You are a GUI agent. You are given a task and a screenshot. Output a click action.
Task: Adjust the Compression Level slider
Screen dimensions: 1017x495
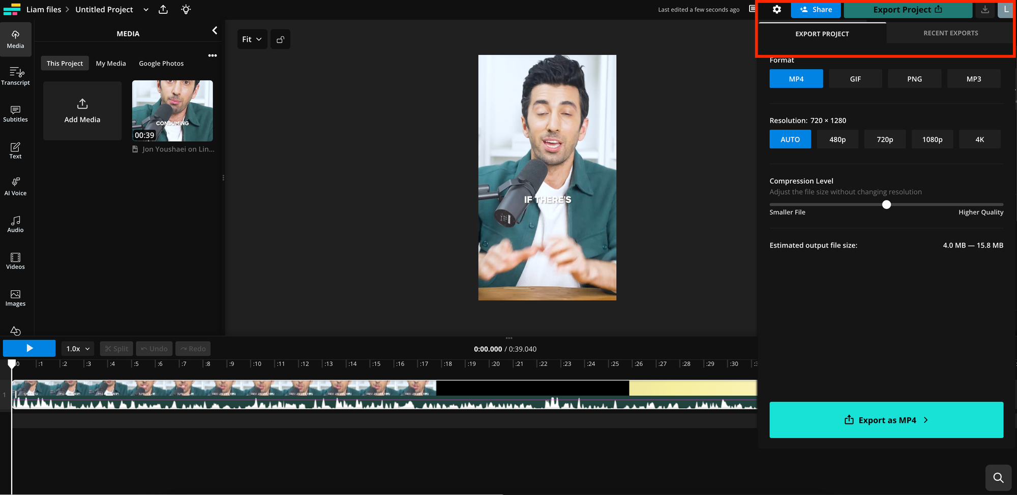pyautogui.click(x=887, y=205)
